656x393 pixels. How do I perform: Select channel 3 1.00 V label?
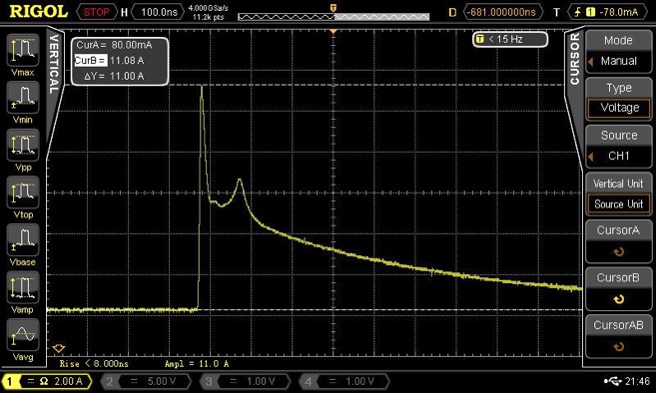point(246,381)
